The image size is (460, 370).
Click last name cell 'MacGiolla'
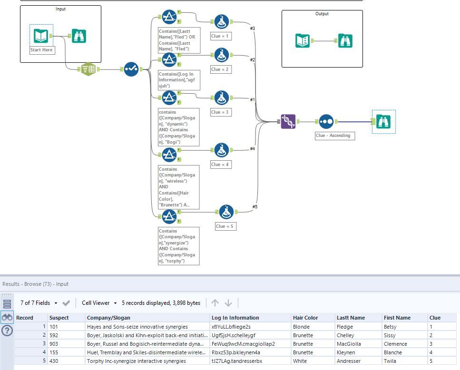359,344
